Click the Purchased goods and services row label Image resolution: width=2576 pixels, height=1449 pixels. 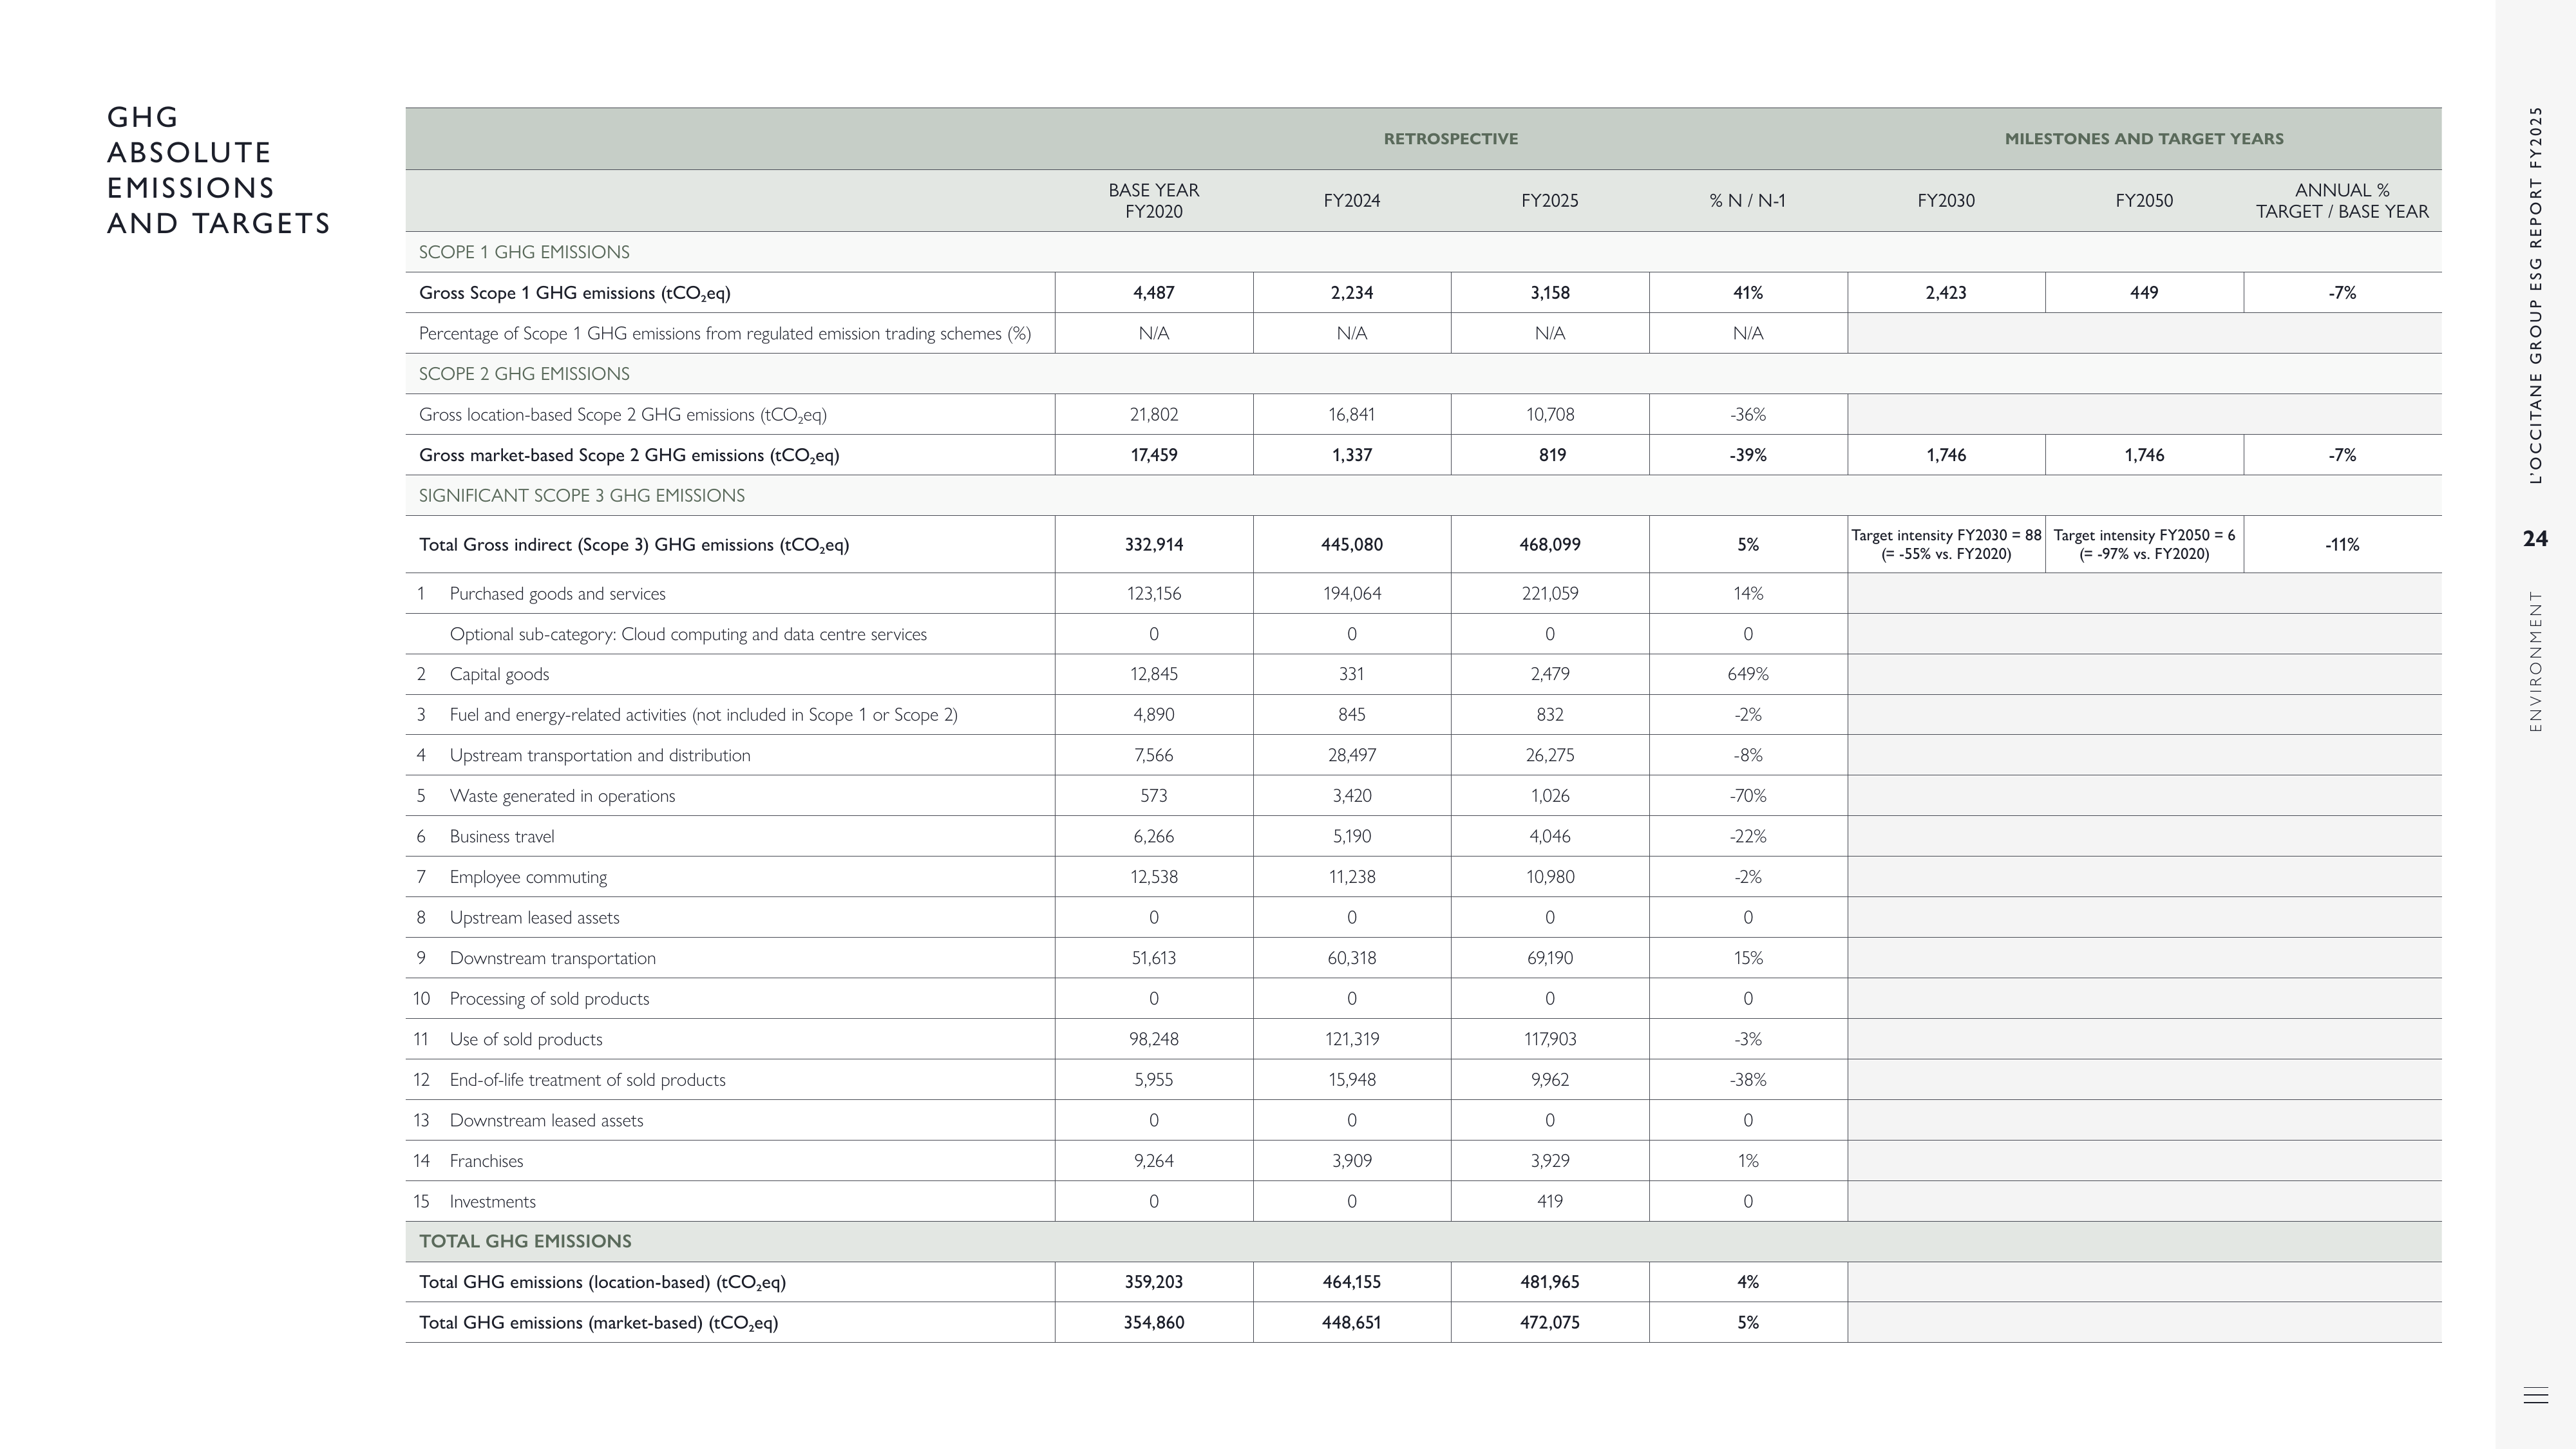(557, 594)
